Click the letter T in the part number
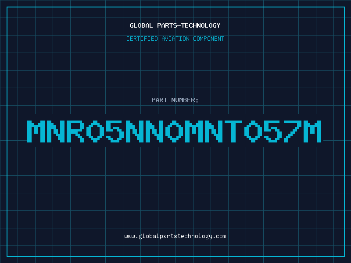 pos(233,131)
